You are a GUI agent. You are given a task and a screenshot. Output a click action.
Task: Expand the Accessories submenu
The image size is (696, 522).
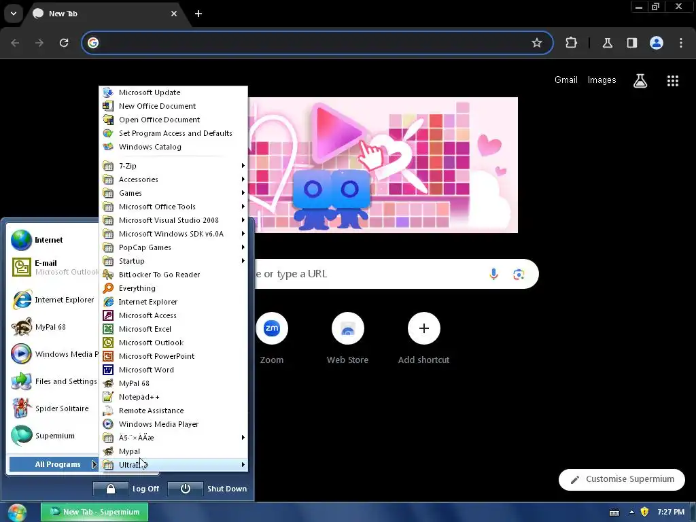(173, 179)
